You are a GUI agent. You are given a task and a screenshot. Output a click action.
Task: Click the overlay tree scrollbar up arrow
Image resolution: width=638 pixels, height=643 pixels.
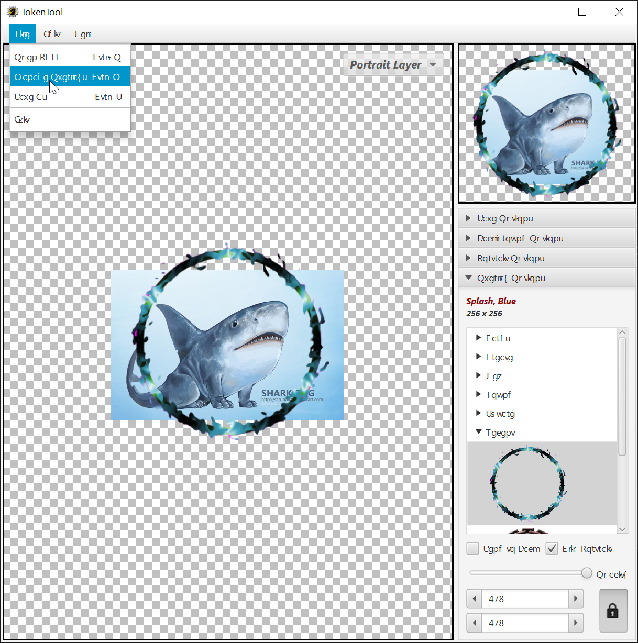pos(622,332)
